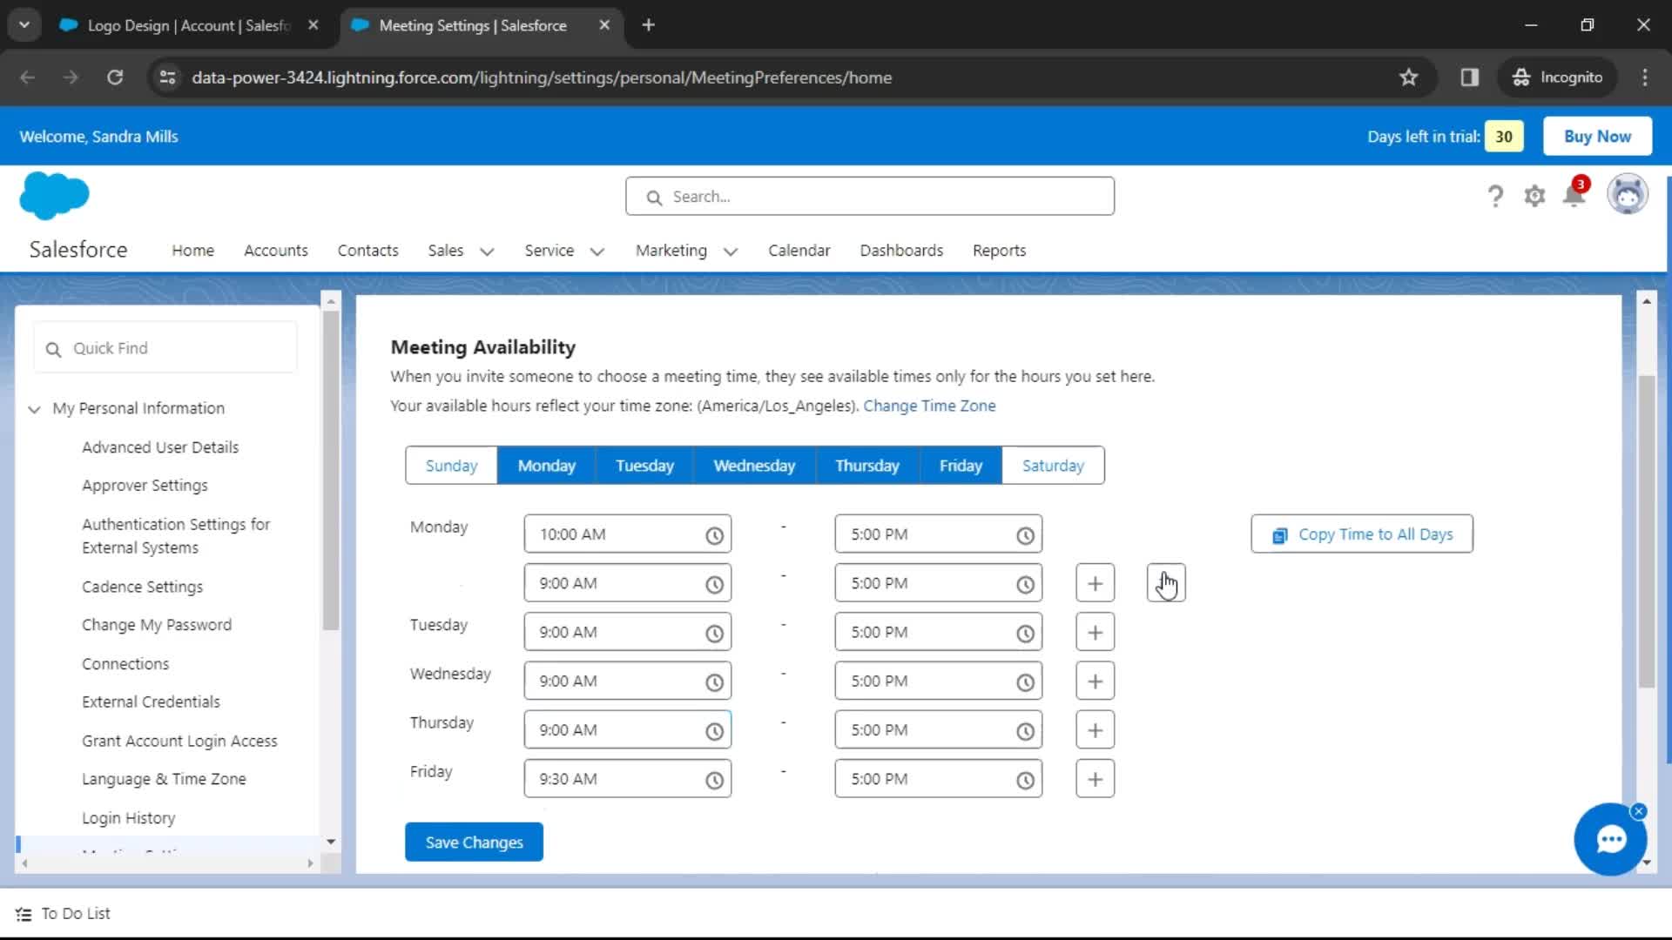Click the Salesforce cloud logo

54,195
